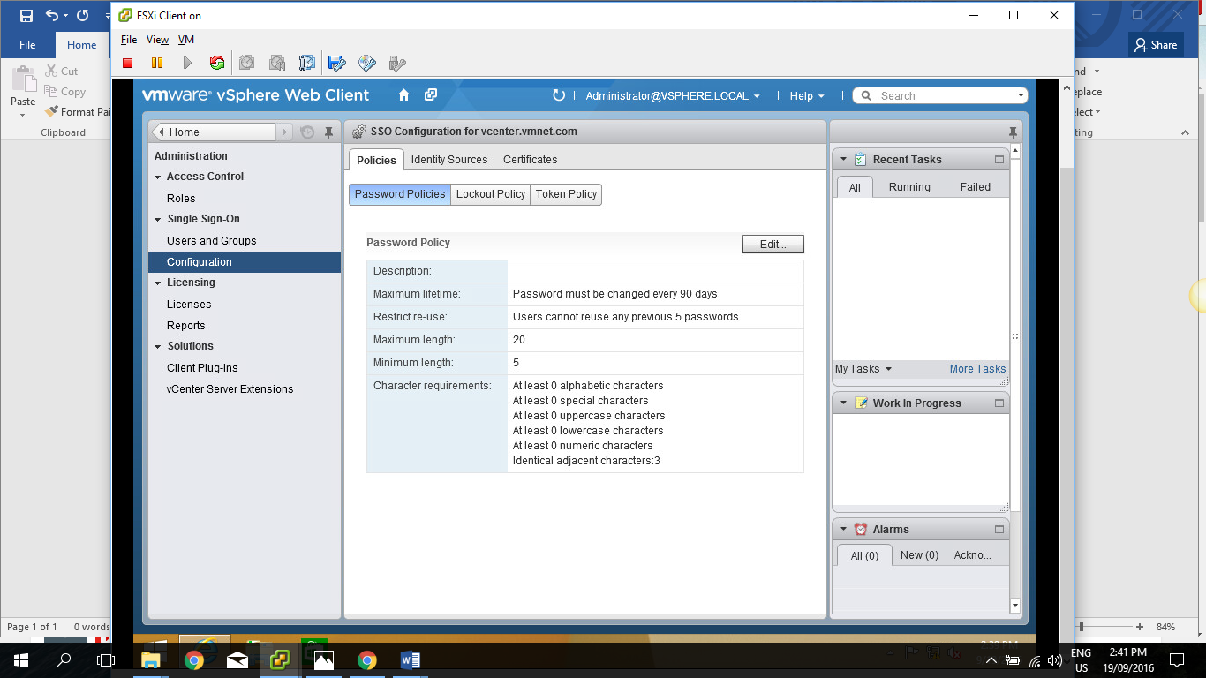Click the Word File ribbon tab
Viewport: 1206px width, 678px height.
[27, 45]
